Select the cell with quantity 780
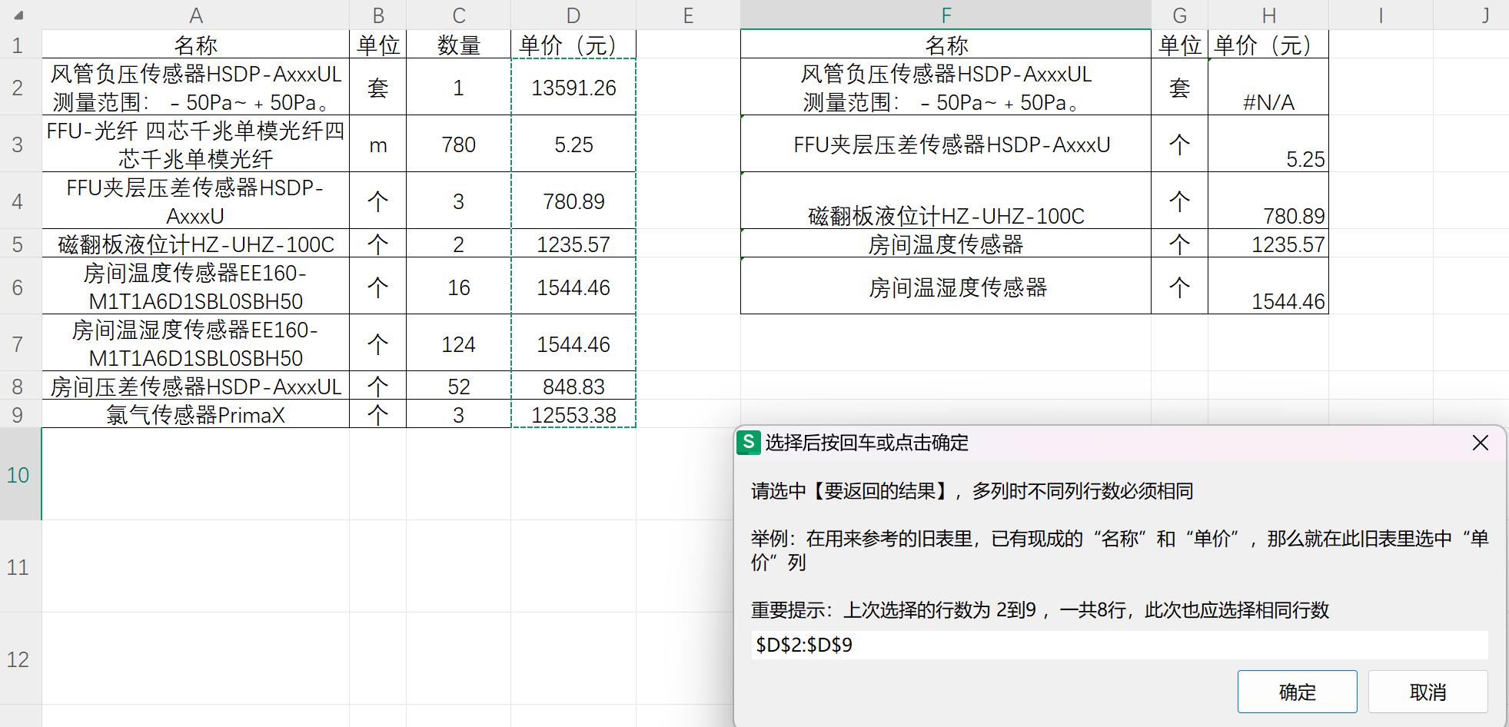 (x=458, y=144)
